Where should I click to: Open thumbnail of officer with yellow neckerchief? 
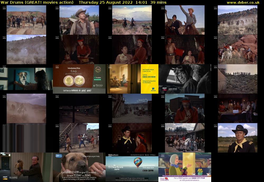pyautogui.click(x=237, y=138)
